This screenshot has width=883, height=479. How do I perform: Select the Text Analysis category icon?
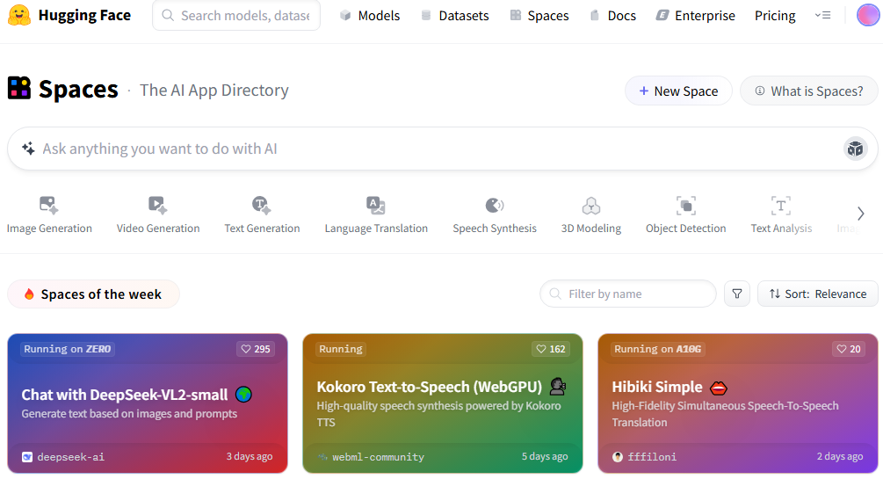pyautogui.click(x=780, y=206)
